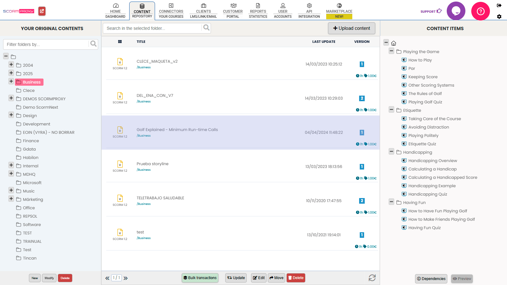Click the logout arrow icon
The width and height of the screenshot is (507, 285).
(499, 5)
